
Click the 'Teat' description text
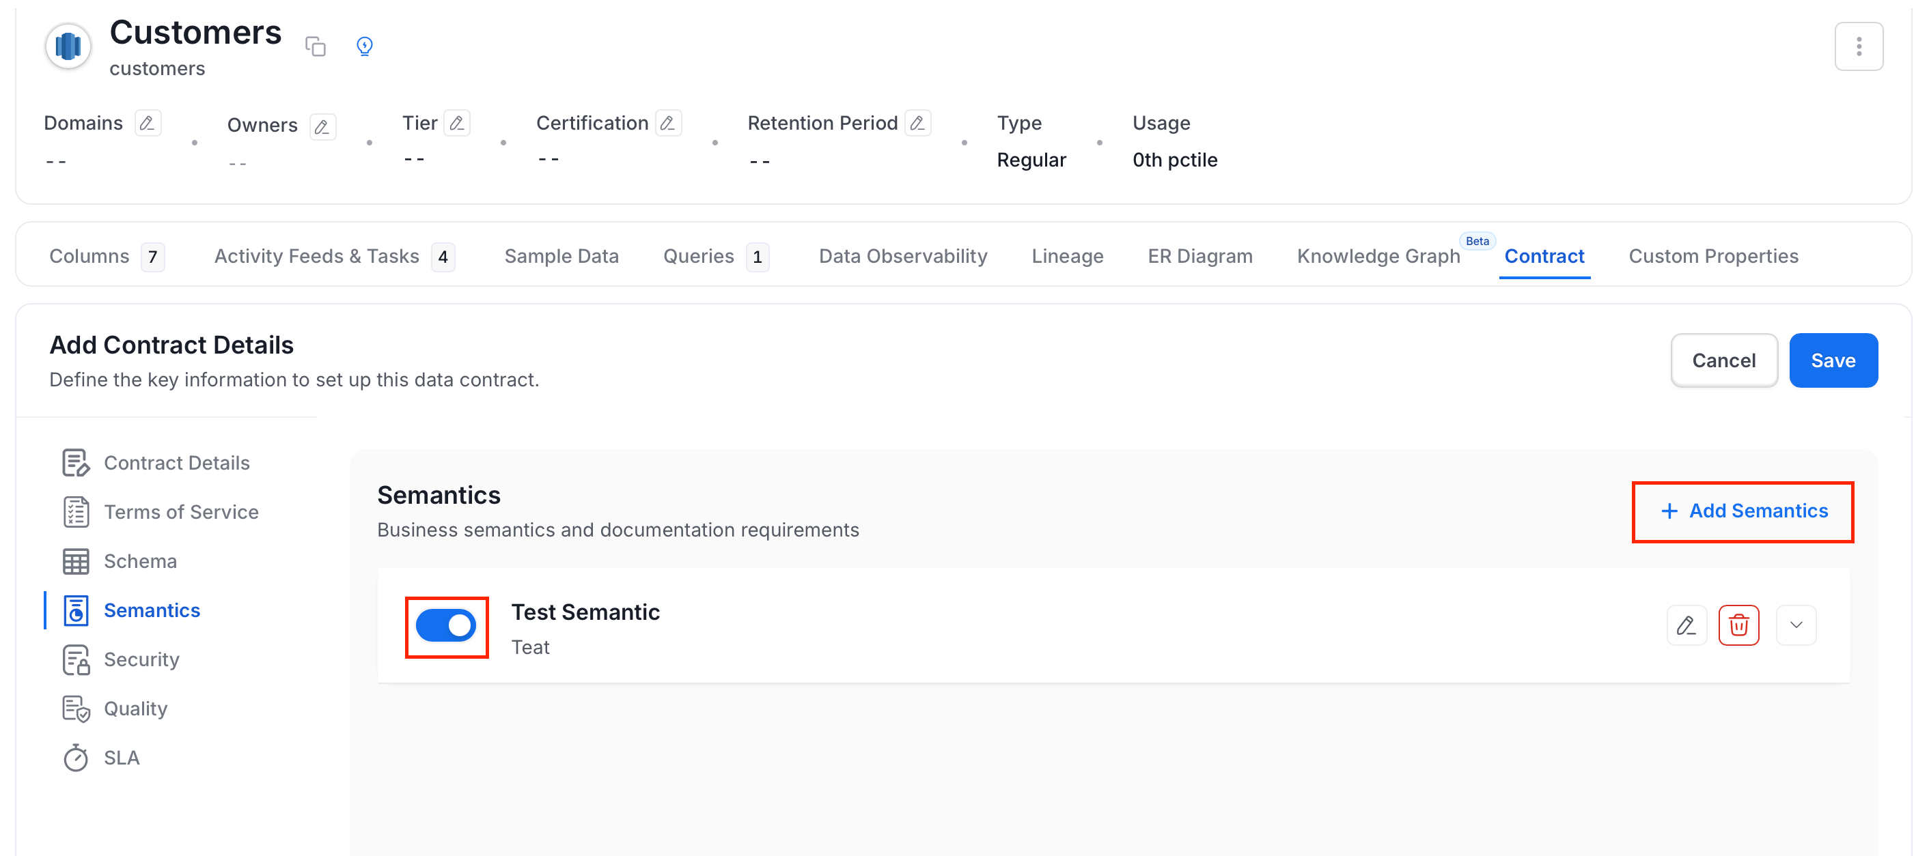coord(530,647)
